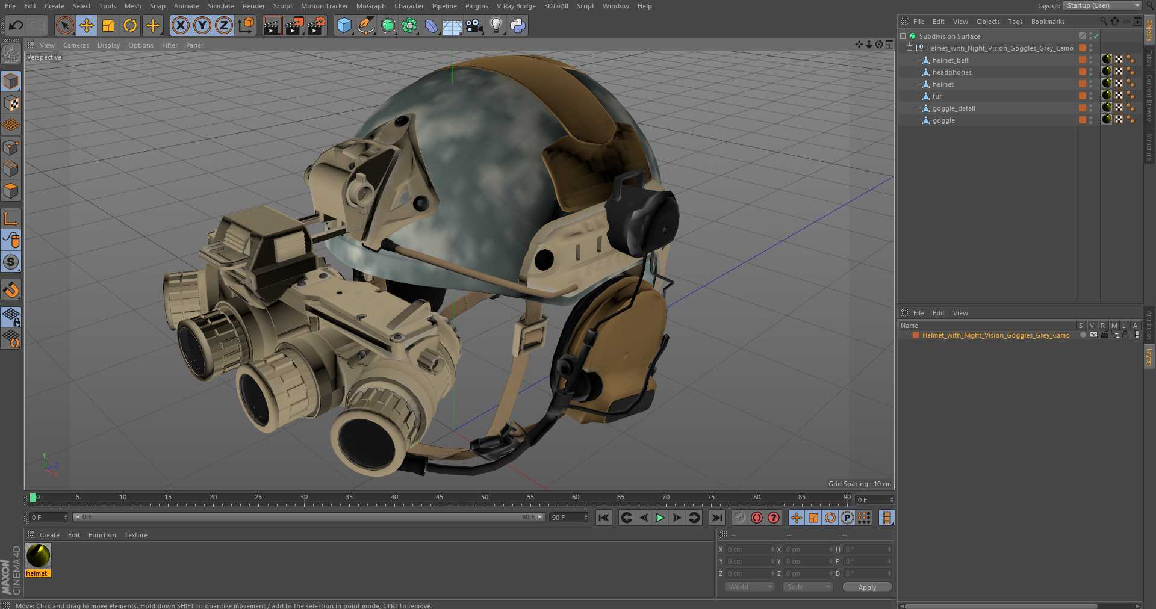Image resolution: width=1156 pixels, height=609 pixels.
Task: Activate the Scale tool
Action: tap(108, 25)
